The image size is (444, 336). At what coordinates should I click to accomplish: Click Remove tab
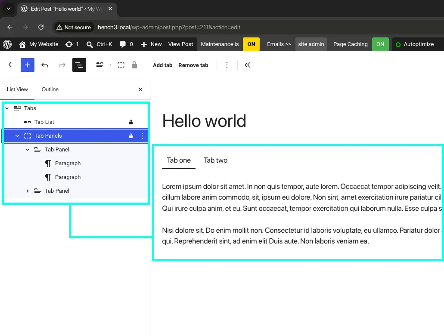coord(193,65)
